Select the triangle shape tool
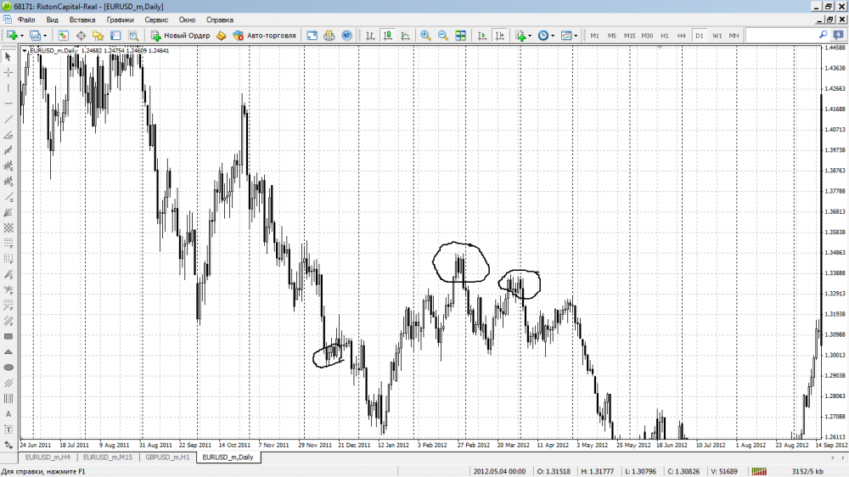The height and width of the screenshot is (477, 849). [x=8, y=352]
